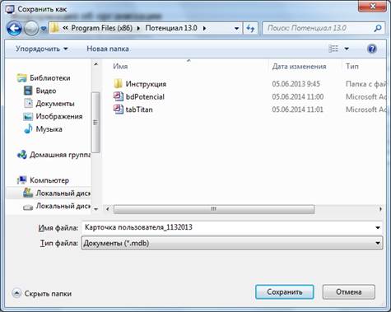Select the tabTitan database file icon

point(119,109)
